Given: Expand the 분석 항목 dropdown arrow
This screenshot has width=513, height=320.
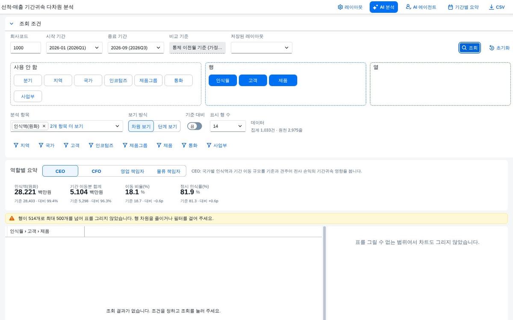Looking at the screenshot, I should click(118, 126).
